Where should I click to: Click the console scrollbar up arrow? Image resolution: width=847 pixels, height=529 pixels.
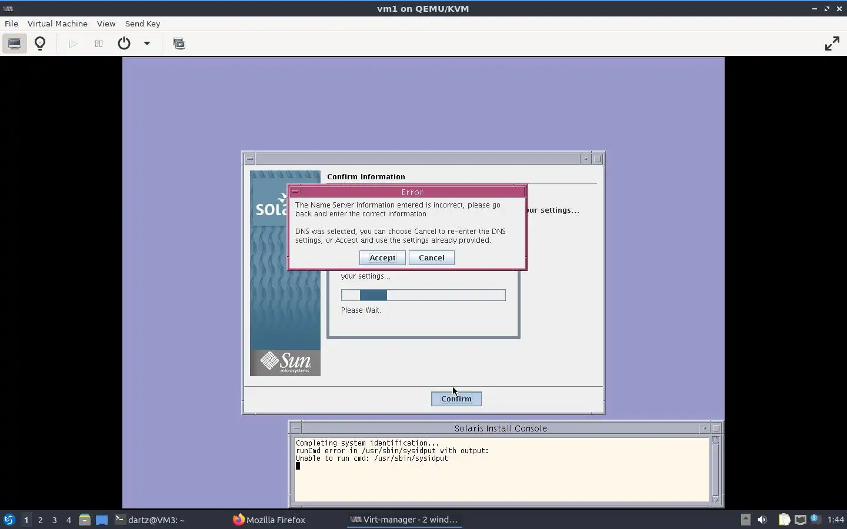716,440
